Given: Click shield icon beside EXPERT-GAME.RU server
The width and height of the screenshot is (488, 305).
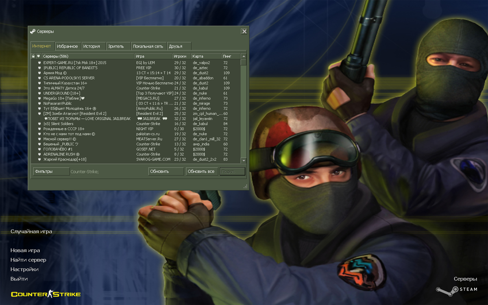Looking at the screenshot, I should coord(40,63).
